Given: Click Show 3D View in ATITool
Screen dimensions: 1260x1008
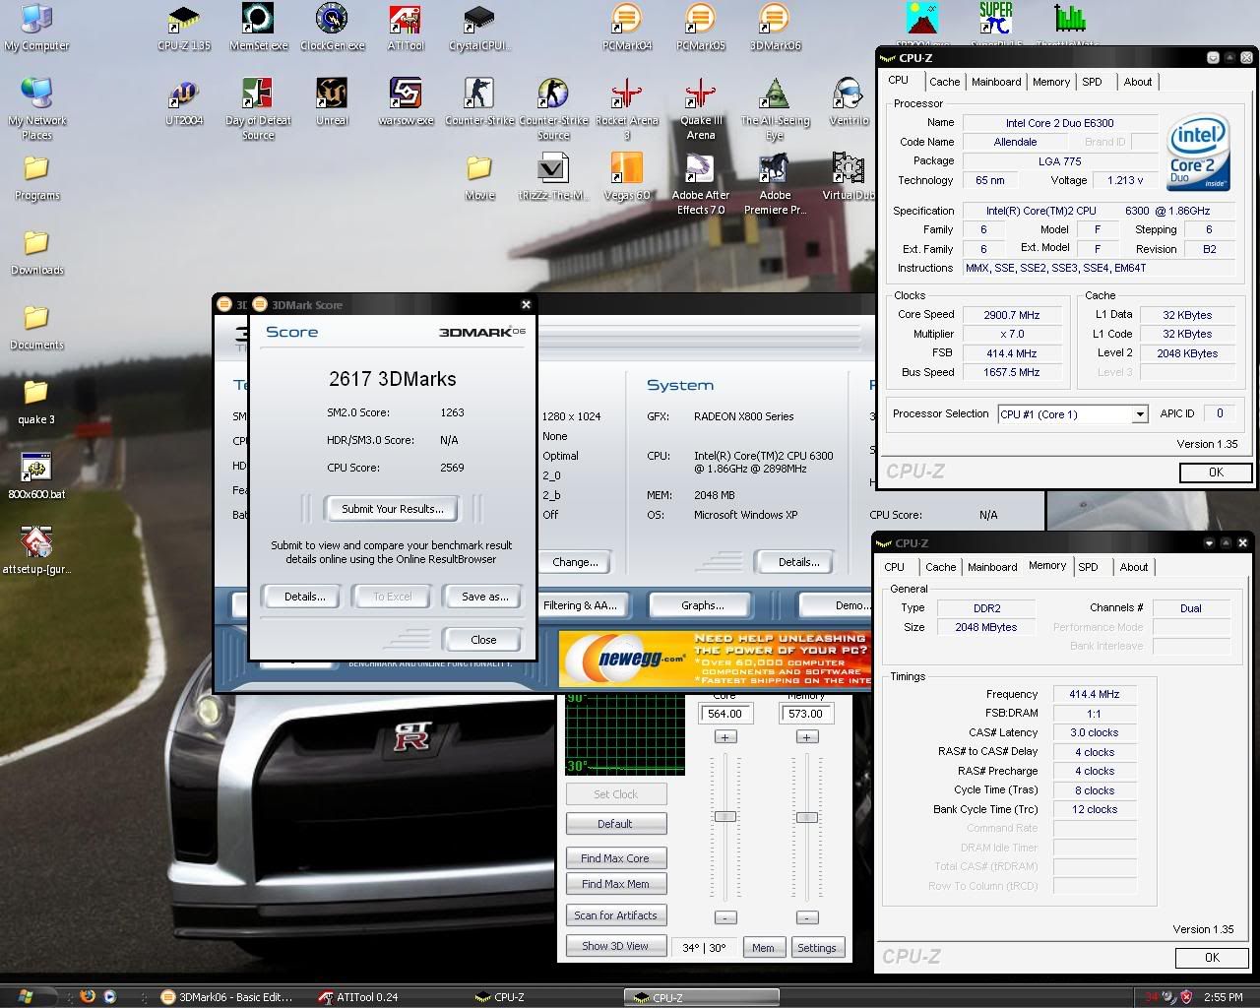Looking at the screenshot, I should tap(615, 946).
